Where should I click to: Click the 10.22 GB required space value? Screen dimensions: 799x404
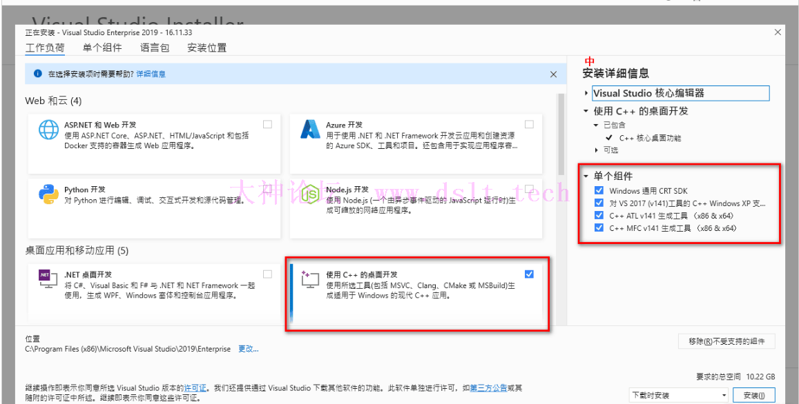click(x=760, y=377)
